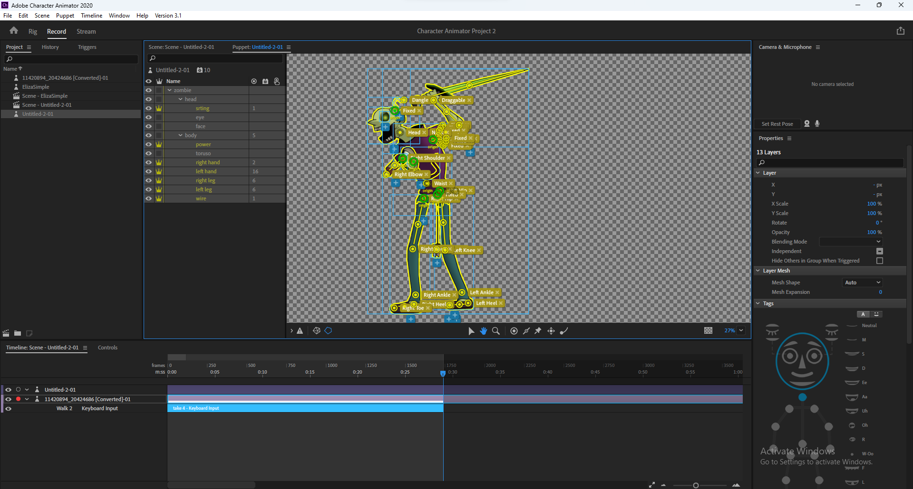Screen dimensions: 913x489
Task: Open the Puppet menu
Action: point(65,16)
